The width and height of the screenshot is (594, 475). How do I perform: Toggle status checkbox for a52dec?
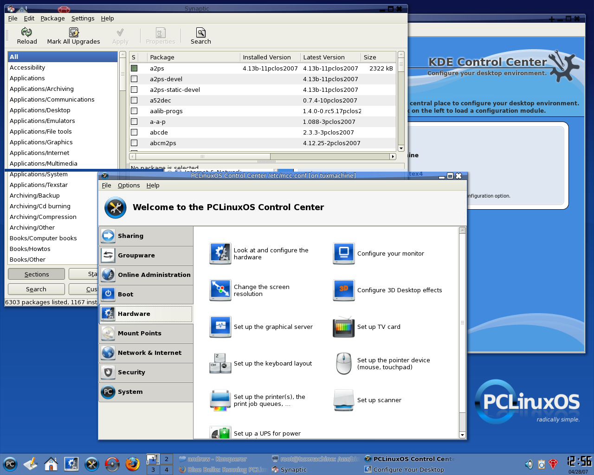click(x=134, y=100)
